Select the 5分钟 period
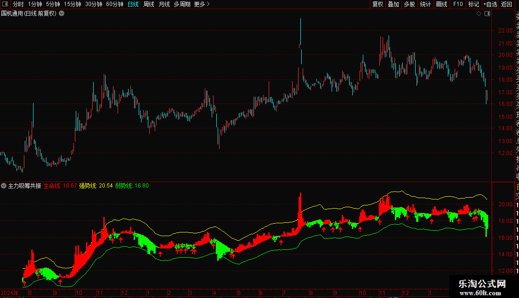 (53, 4)
